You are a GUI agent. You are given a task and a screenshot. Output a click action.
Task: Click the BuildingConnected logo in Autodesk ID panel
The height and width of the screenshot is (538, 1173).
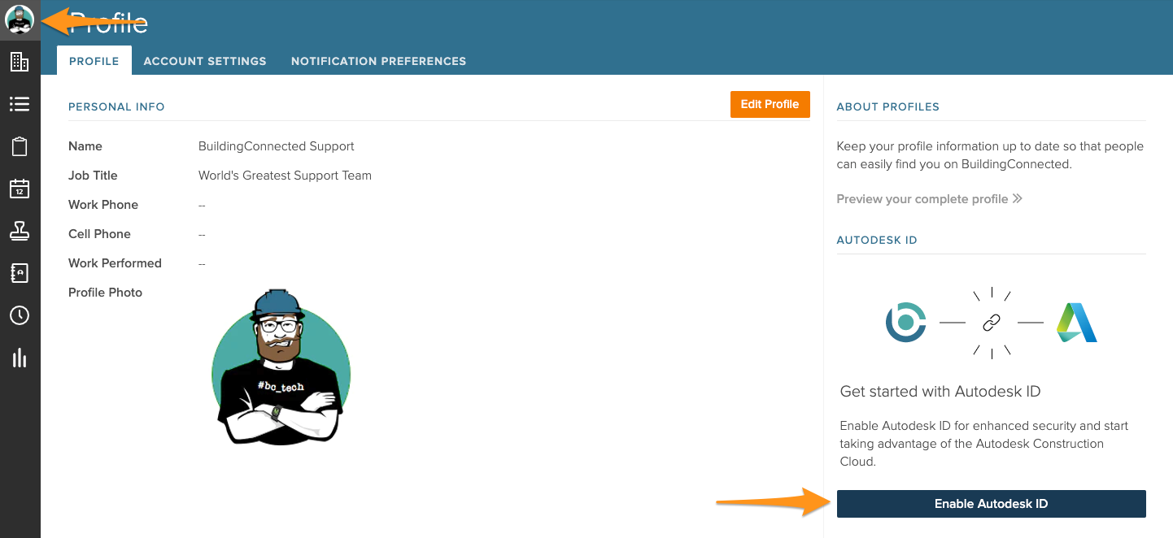[x=905, y=323]
